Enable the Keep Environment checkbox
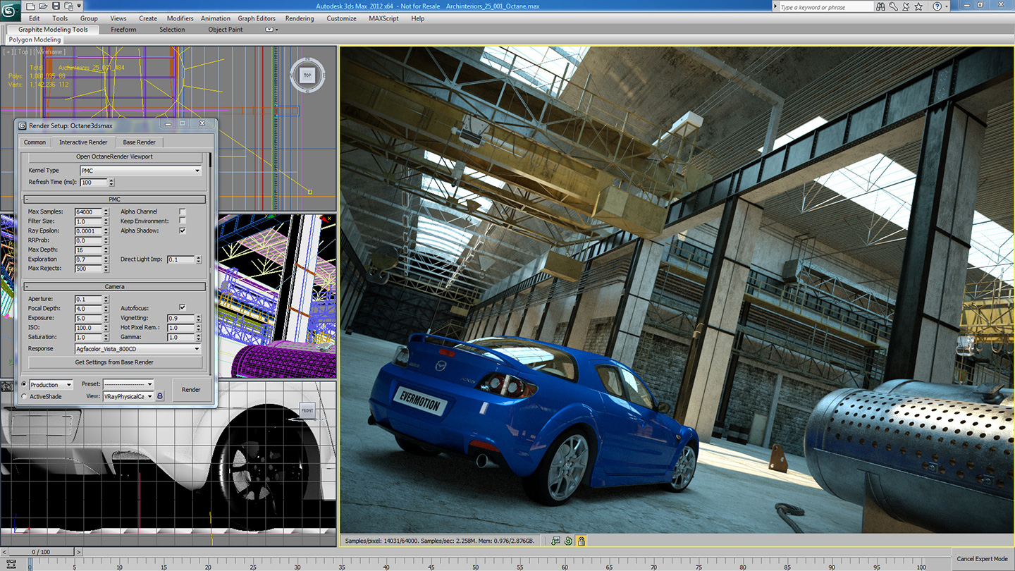Image resolution: width=1015 pixels, height=571 pixels. pyautogui.click(x=183, y=221)
